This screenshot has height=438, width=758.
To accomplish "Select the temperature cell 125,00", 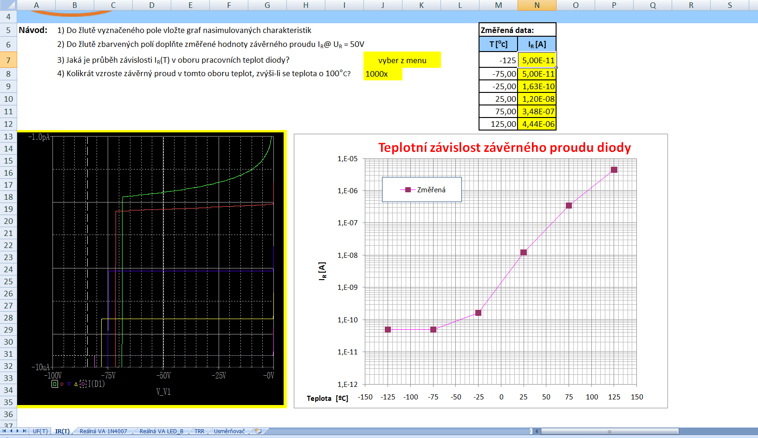I will (x=499, y=124).
